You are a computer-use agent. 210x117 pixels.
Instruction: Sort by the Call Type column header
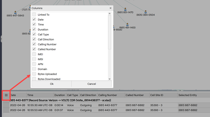73,95
